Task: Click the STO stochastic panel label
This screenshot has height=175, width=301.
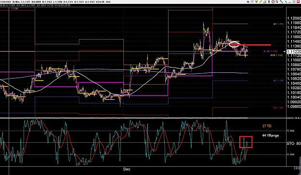Action: pyautogui.click(x=290, y=143)
